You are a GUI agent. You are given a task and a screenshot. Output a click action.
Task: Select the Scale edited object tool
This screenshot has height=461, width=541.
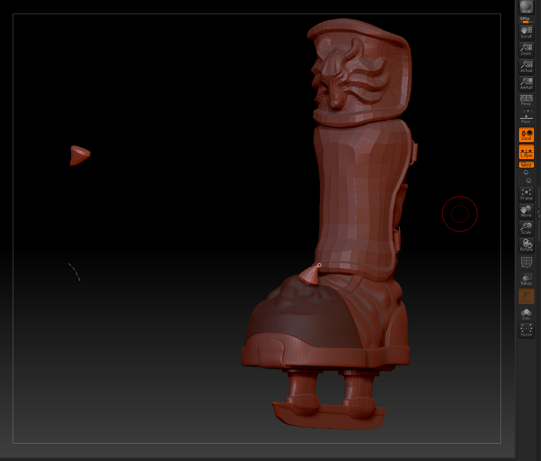[x=526, y=228]
